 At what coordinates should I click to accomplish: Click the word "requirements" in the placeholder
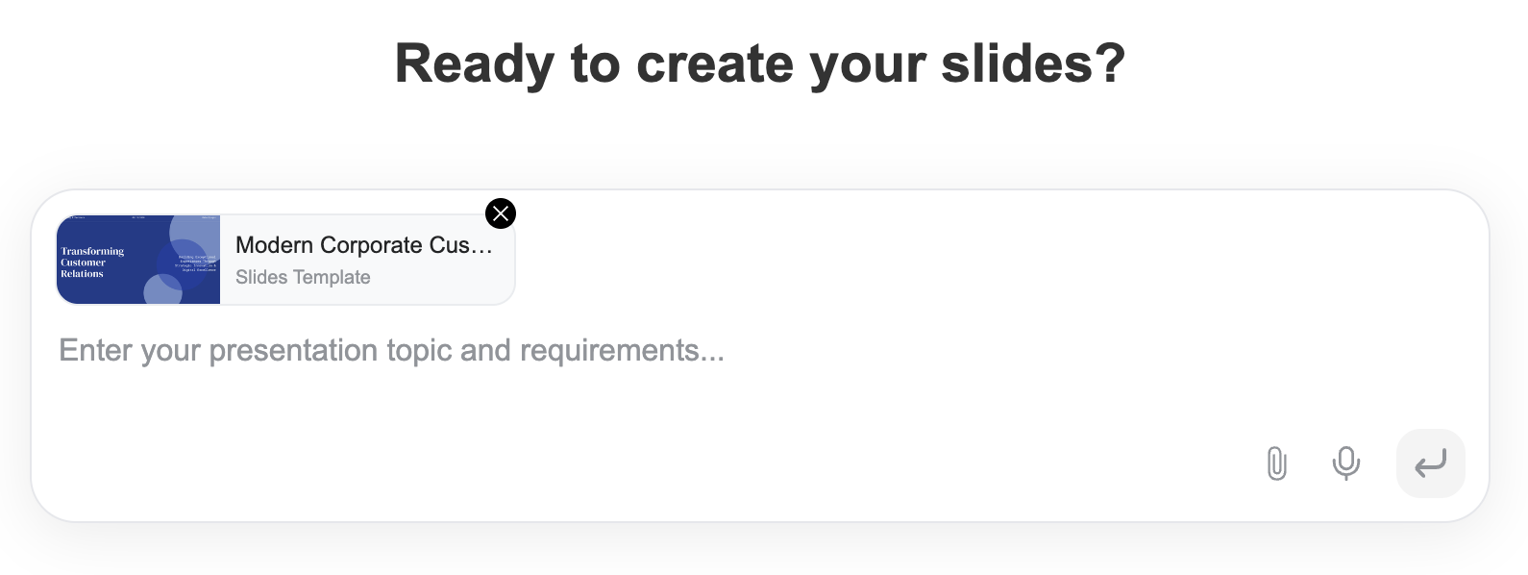(x=609, y=350)
